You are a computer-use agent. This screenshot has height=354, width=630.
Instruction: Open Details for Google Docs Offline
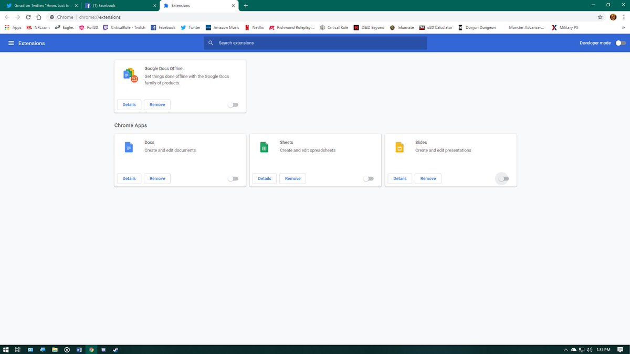click(x=129, y=105)
